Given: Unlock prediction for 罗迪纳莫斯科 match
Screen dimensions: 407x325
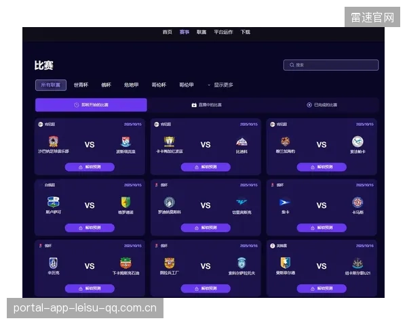Looking at the screenshot, I should (206, 227).
